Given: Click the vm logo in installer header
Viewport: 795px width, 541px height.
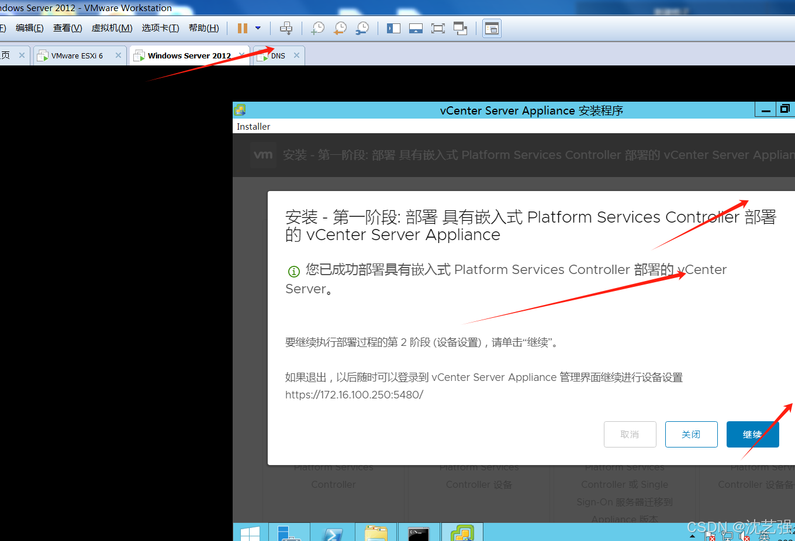Looking at the screenshot, I should click(x=263, y=155).
